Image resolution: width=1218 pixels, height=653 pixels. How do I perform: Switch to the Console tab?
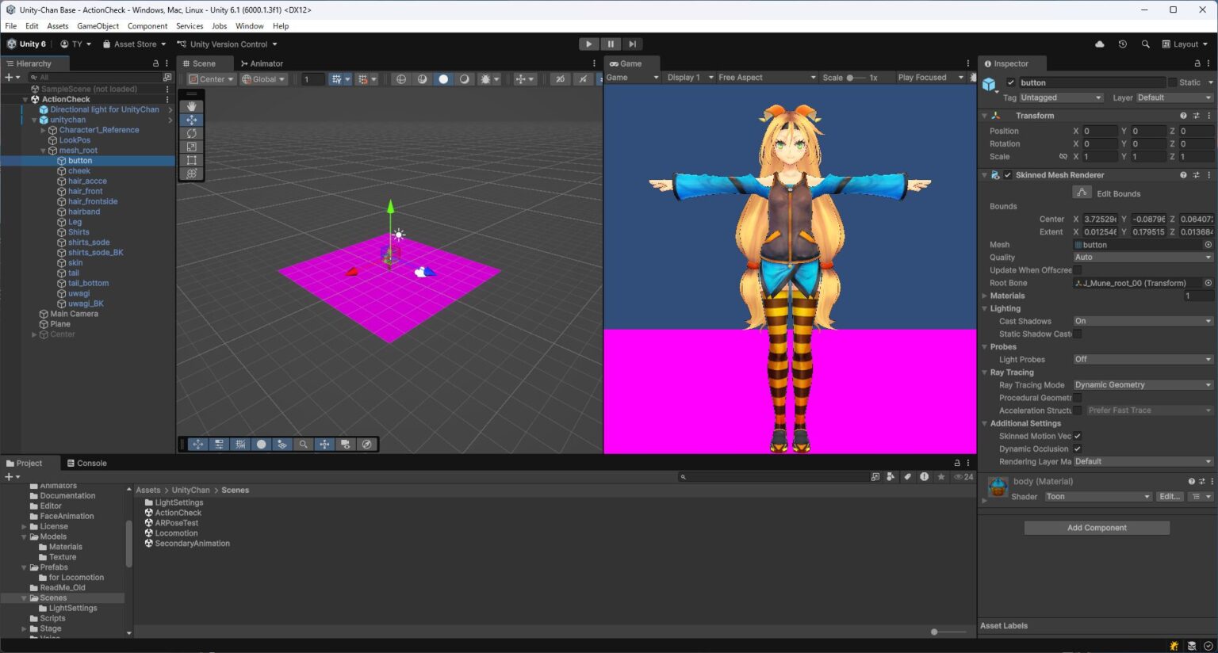(x=87, y=462)
